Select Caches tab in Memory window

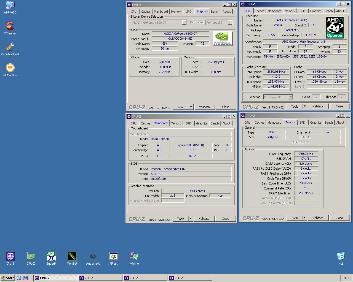coord(260,123)
